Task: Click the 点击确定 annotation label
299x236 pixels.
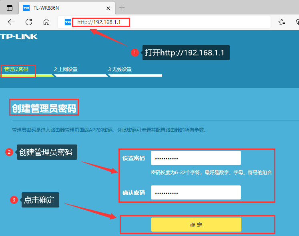Action: click(39, 200)
